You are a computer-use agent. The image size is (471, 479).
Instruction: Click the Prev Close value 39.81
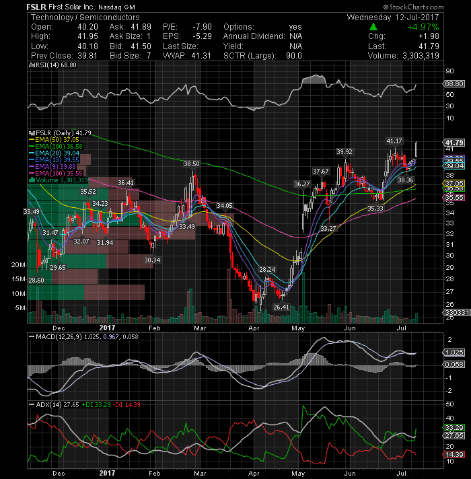click(87, 56)
